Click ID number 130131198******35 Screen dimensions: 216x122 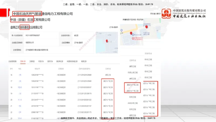37,87
